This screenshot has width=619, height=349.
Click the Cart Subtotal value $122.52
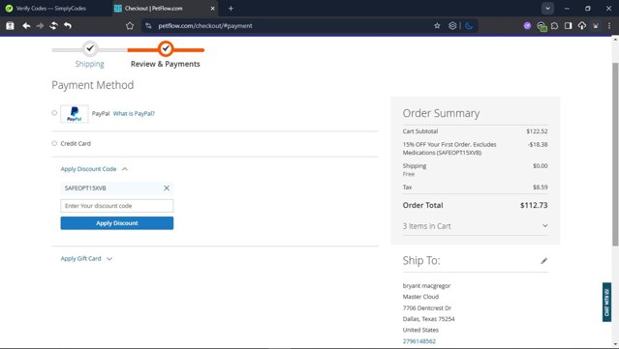click(x=537, y=131)
